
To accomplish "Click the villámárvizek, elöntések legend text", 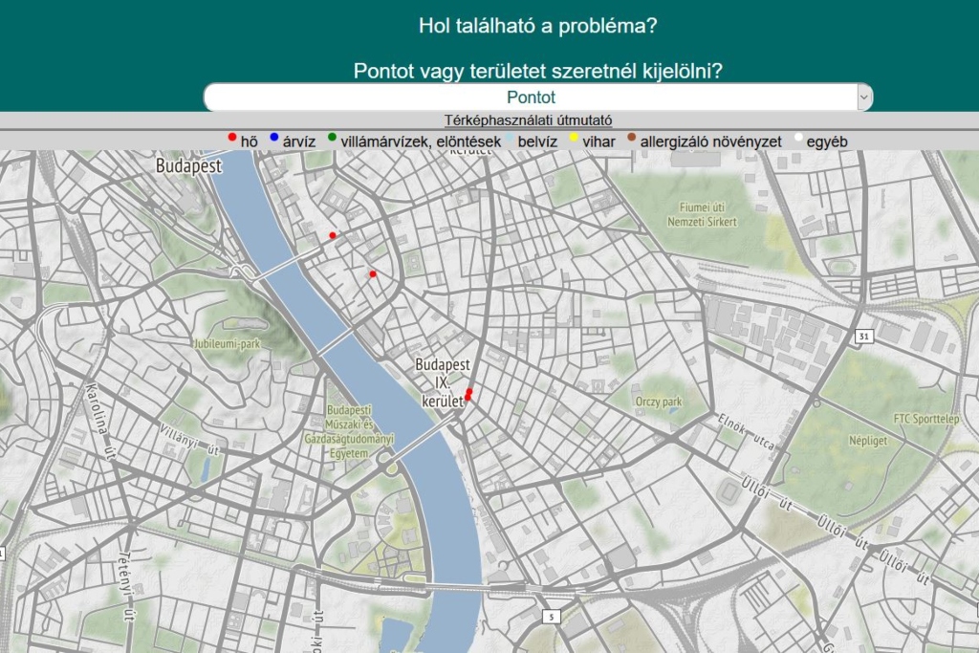I will (421, 141).
